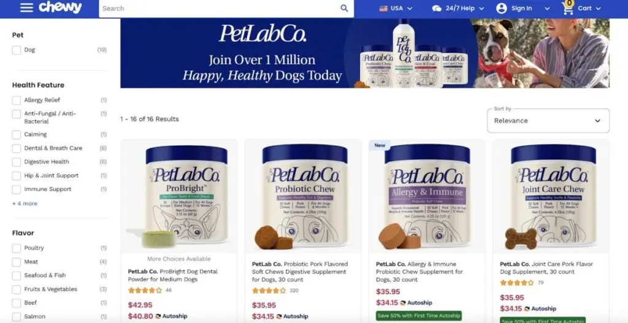This screenshot has height=323, width=628.
Task: Open the shopping cart icon
Action: (568, 7)
